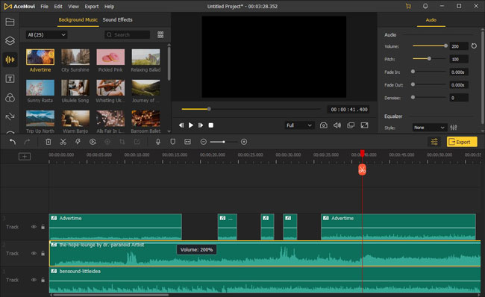This screenshot has height=297, width=485.
Task: Open the Filters circles icon in sidebar
Action: (10, 98)
